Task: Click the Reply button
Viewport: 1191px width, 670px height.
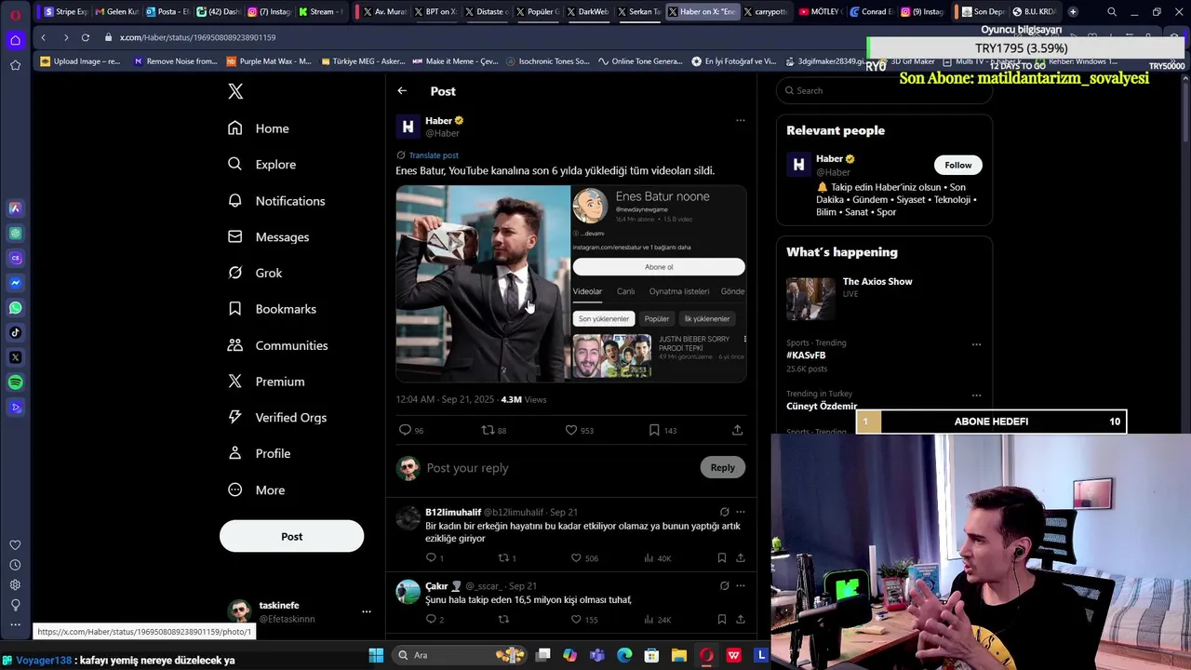Action: [x=722, y=468]
